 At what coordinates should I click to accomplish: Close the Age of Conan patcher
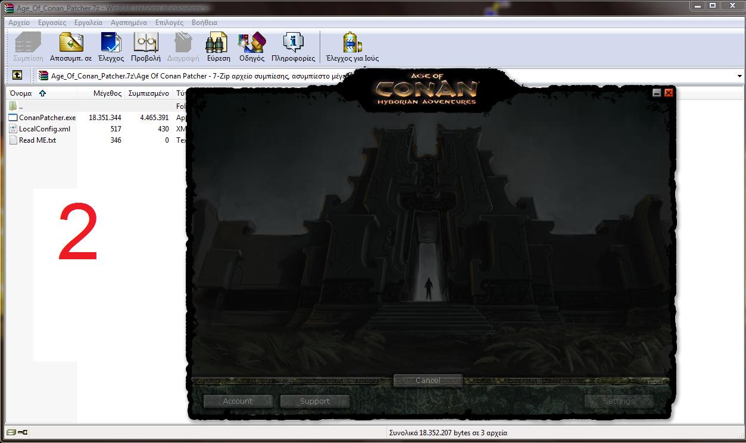tap(668, 93)
